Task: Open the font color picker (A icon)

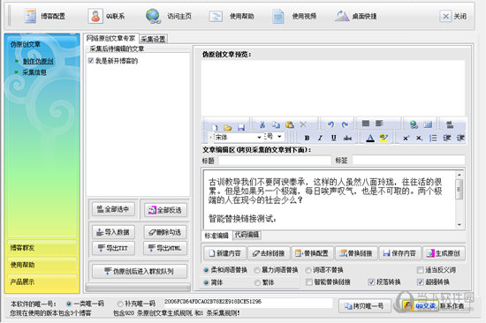Action: point(370,138)
